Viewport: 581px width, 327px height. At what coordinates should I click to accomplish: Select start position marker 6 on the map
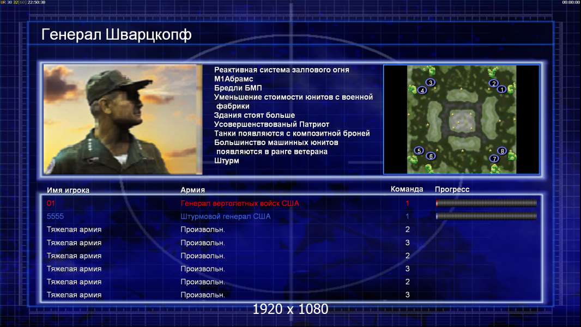point(431,156)
